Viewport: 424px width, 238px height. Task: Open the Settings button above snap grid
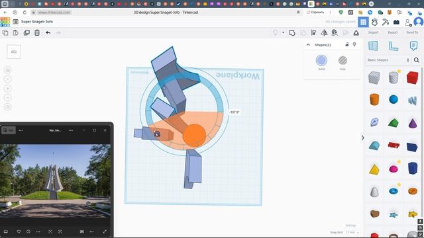coord(350,225)
